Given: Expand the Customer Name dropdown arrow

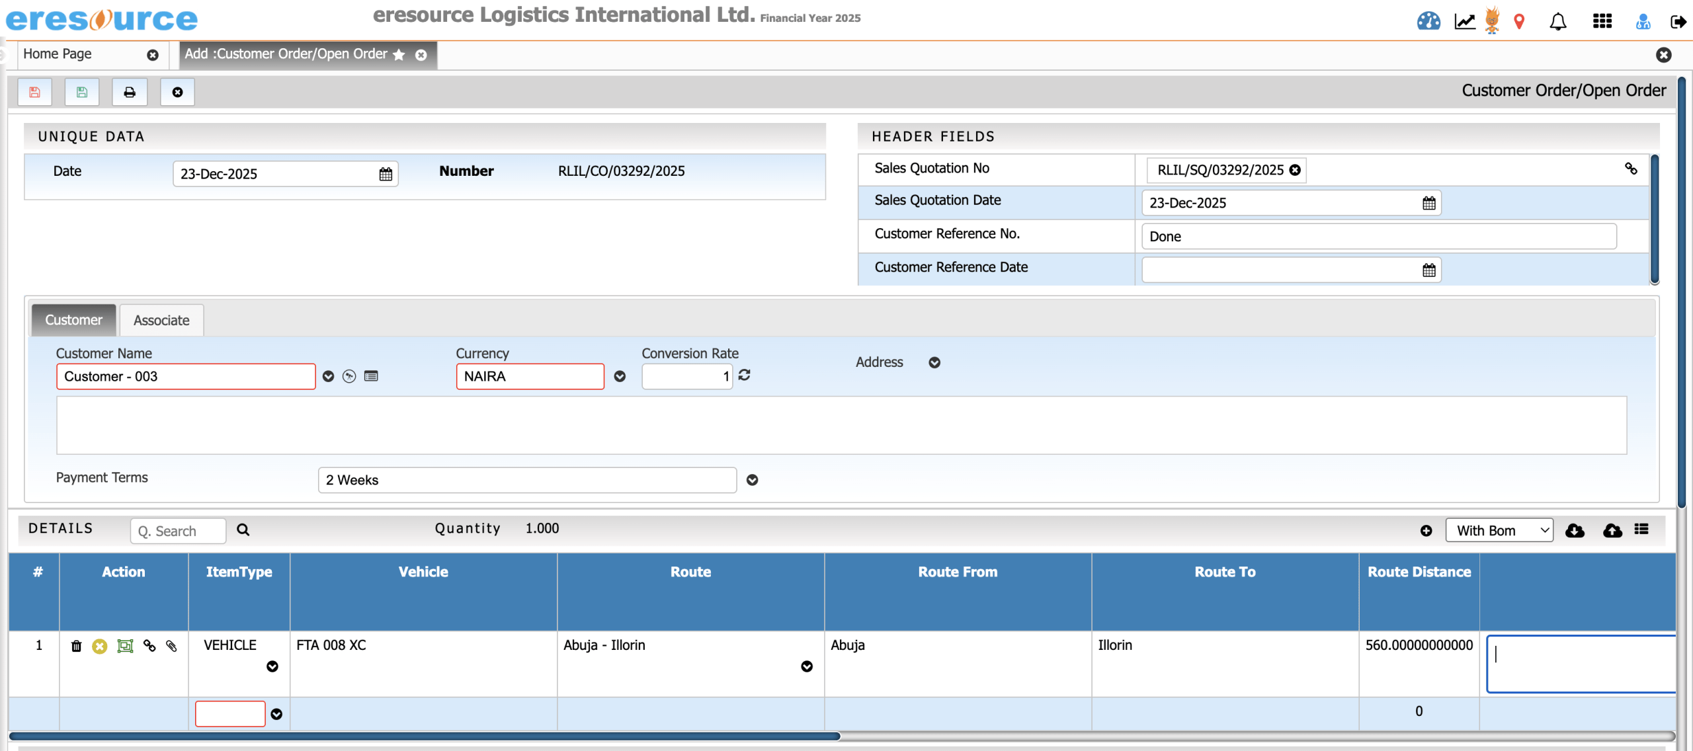Looking at the screenshot, I should (328, 376).
